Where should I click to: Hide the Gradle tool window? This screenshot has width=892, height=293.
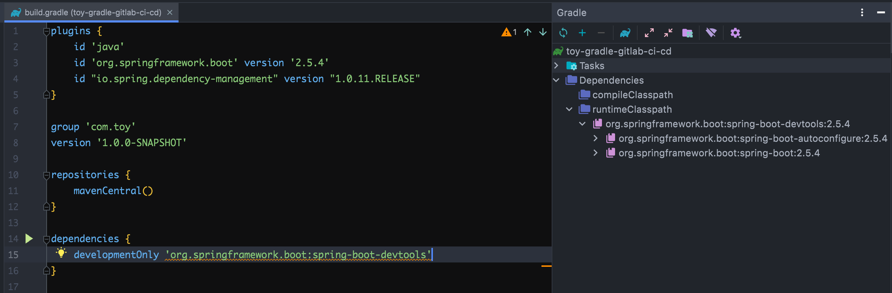click(x=881, y=12)
